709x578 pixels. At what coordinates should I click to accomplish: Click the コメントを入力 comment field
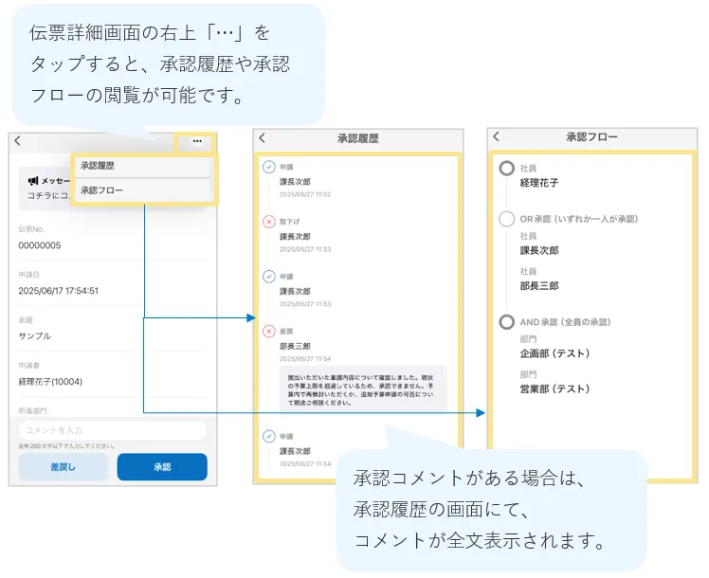(x=112, y=430)
